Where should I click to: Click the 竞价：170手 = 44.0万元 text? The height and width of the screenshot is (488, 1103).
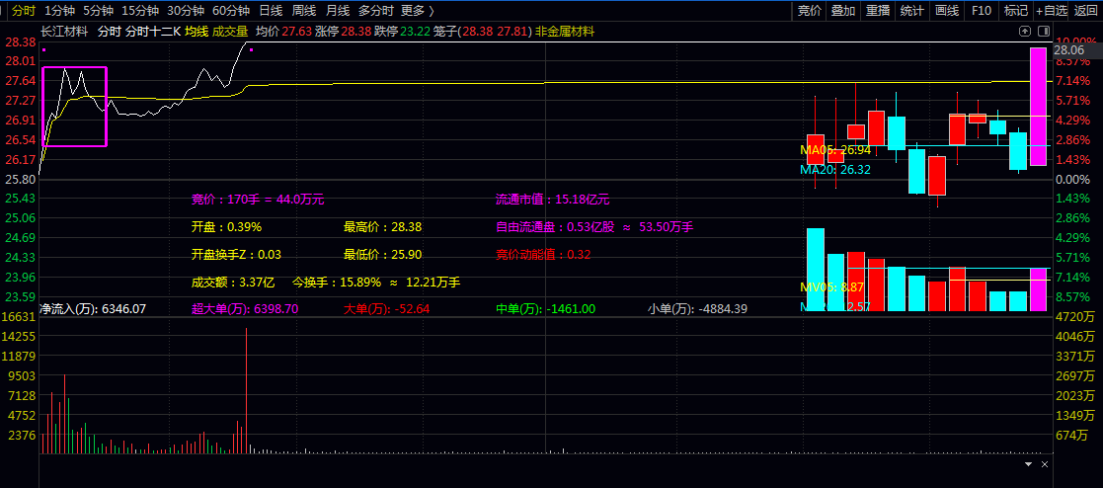(258, 200)
